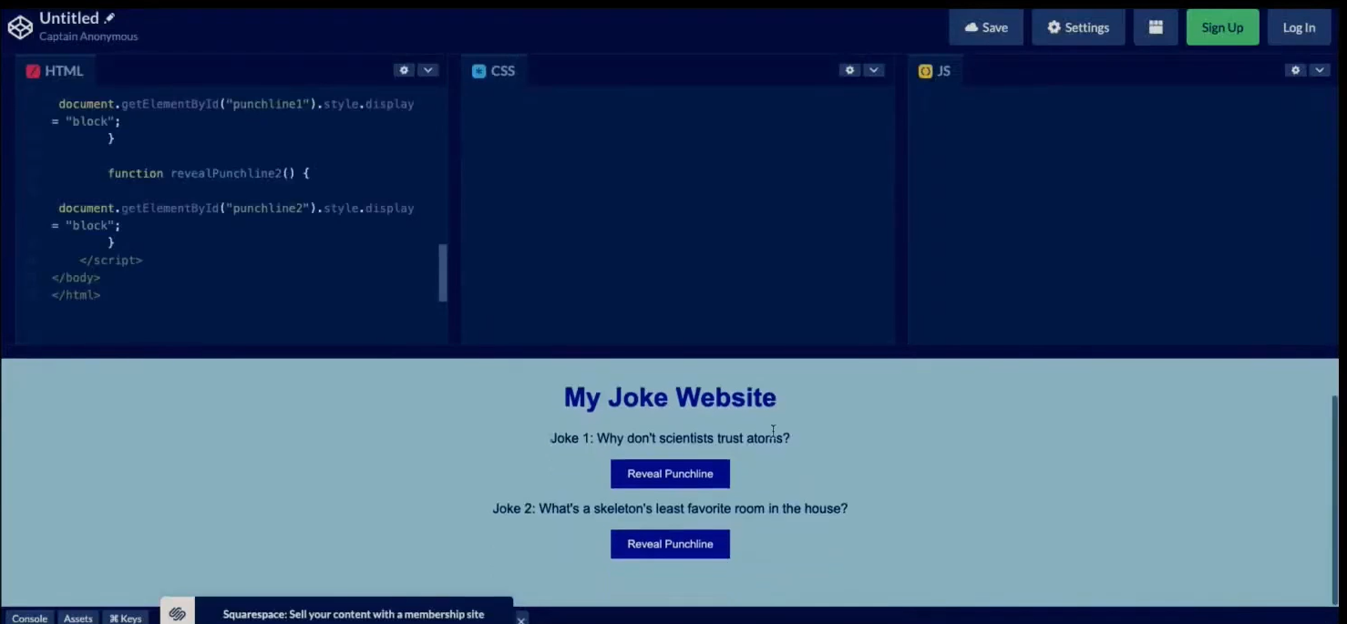The image size is (1347, 624).
Task: Toggle the Console panel
Action: coord(29,618)
